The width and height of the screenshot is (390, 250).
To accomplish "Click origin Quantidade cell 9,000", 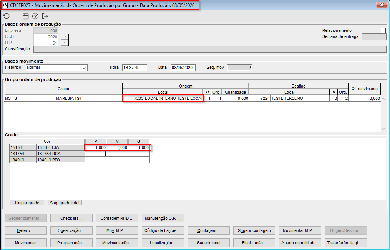I will pos(235,98).
